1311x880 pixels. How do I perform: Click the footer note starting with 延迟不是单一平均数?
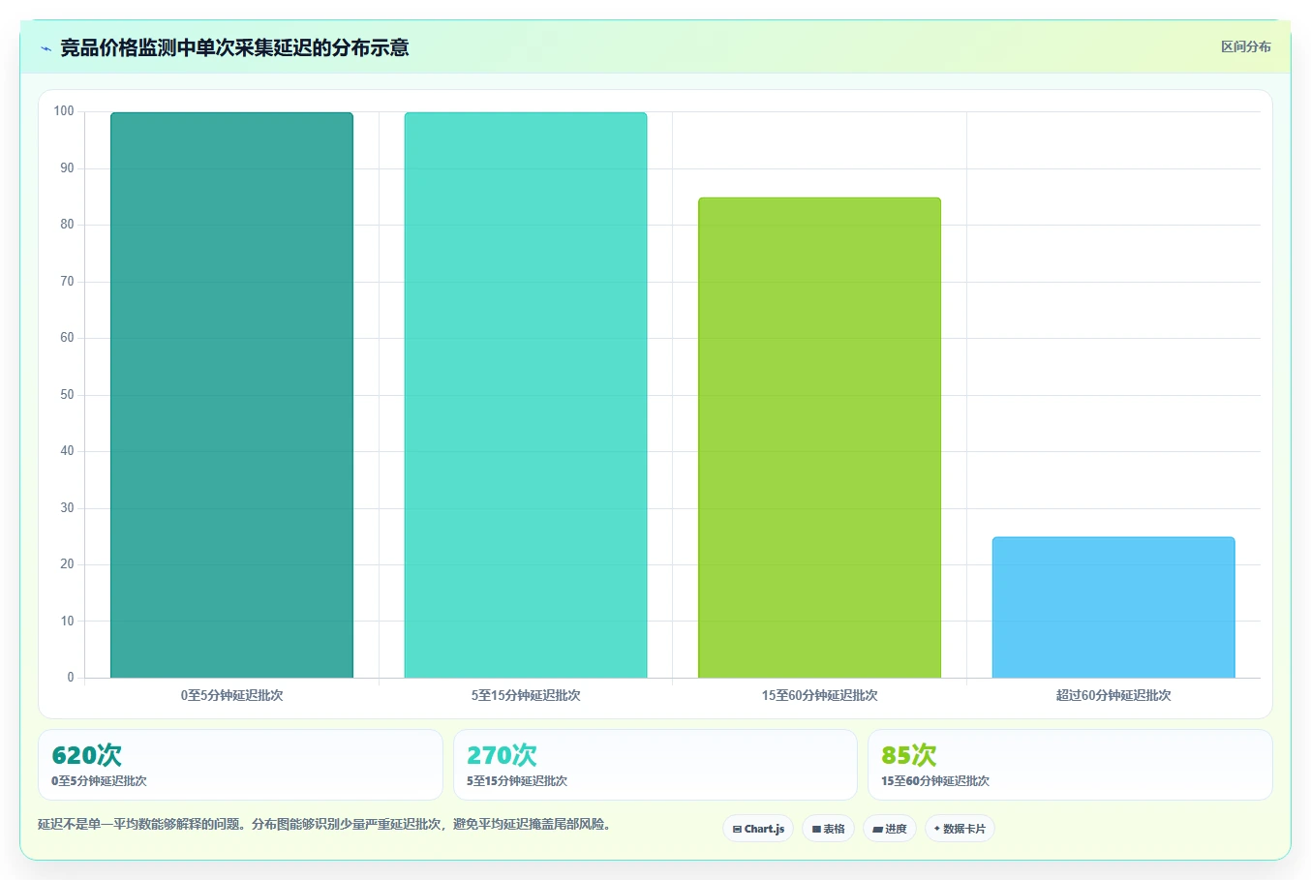point(325,825)
